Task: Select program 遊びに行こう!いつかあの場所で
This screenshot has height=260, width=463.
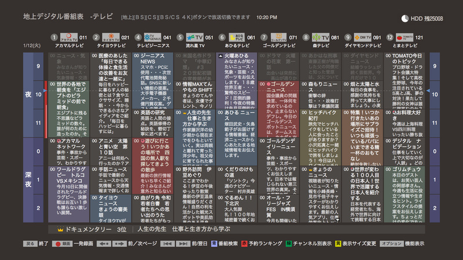Action: click(153, 166)
